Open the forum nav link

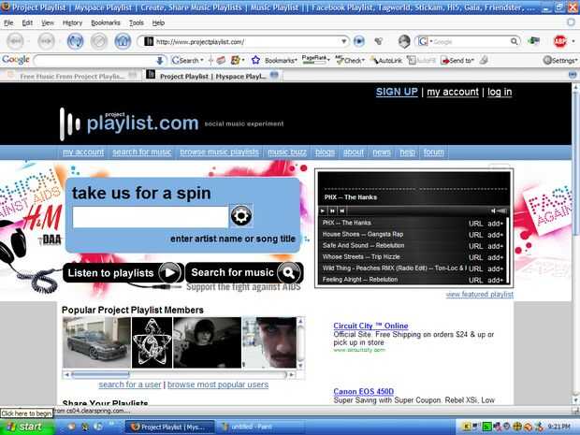[433, 152]
